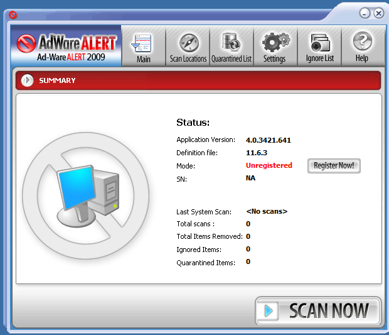Open the Quarantined List database icon
Screen dimensions: 389x335
click(x=232, y=41)
